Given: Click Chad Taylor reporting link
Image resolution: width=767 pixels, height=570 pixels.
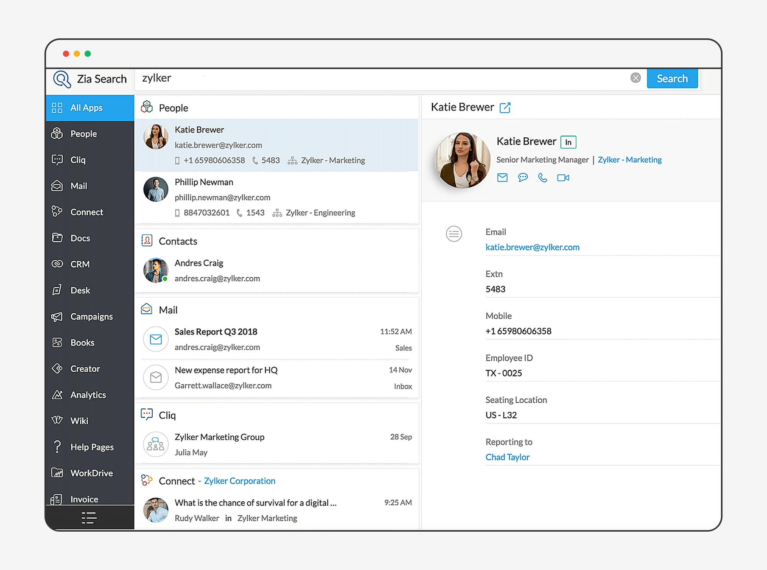Looking at the screenshot, I should point(508,457).
